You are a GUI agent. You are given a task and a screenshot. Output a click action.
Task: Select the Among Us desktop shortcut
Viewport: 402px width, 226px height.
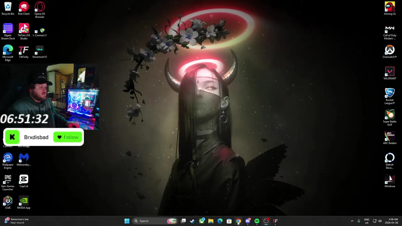pos(390,9)
